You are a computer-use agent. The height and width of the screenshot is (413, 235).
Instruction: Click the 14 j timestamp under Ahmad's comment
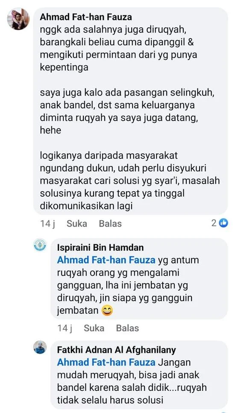tap(48, 224)
